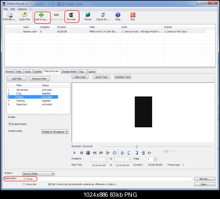Play the video preview

pos(74,153)
